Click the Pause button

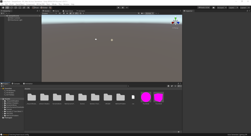tap(123, 7)
